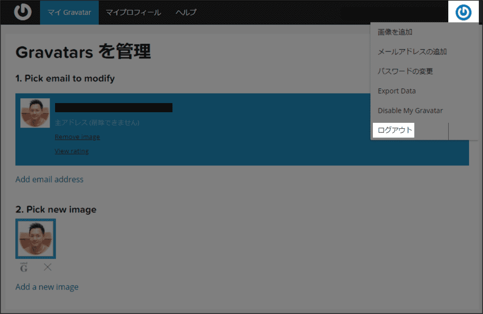Click the redacted primary email address
The width and height of the screenshot is (483, 314).
point(114,107)
